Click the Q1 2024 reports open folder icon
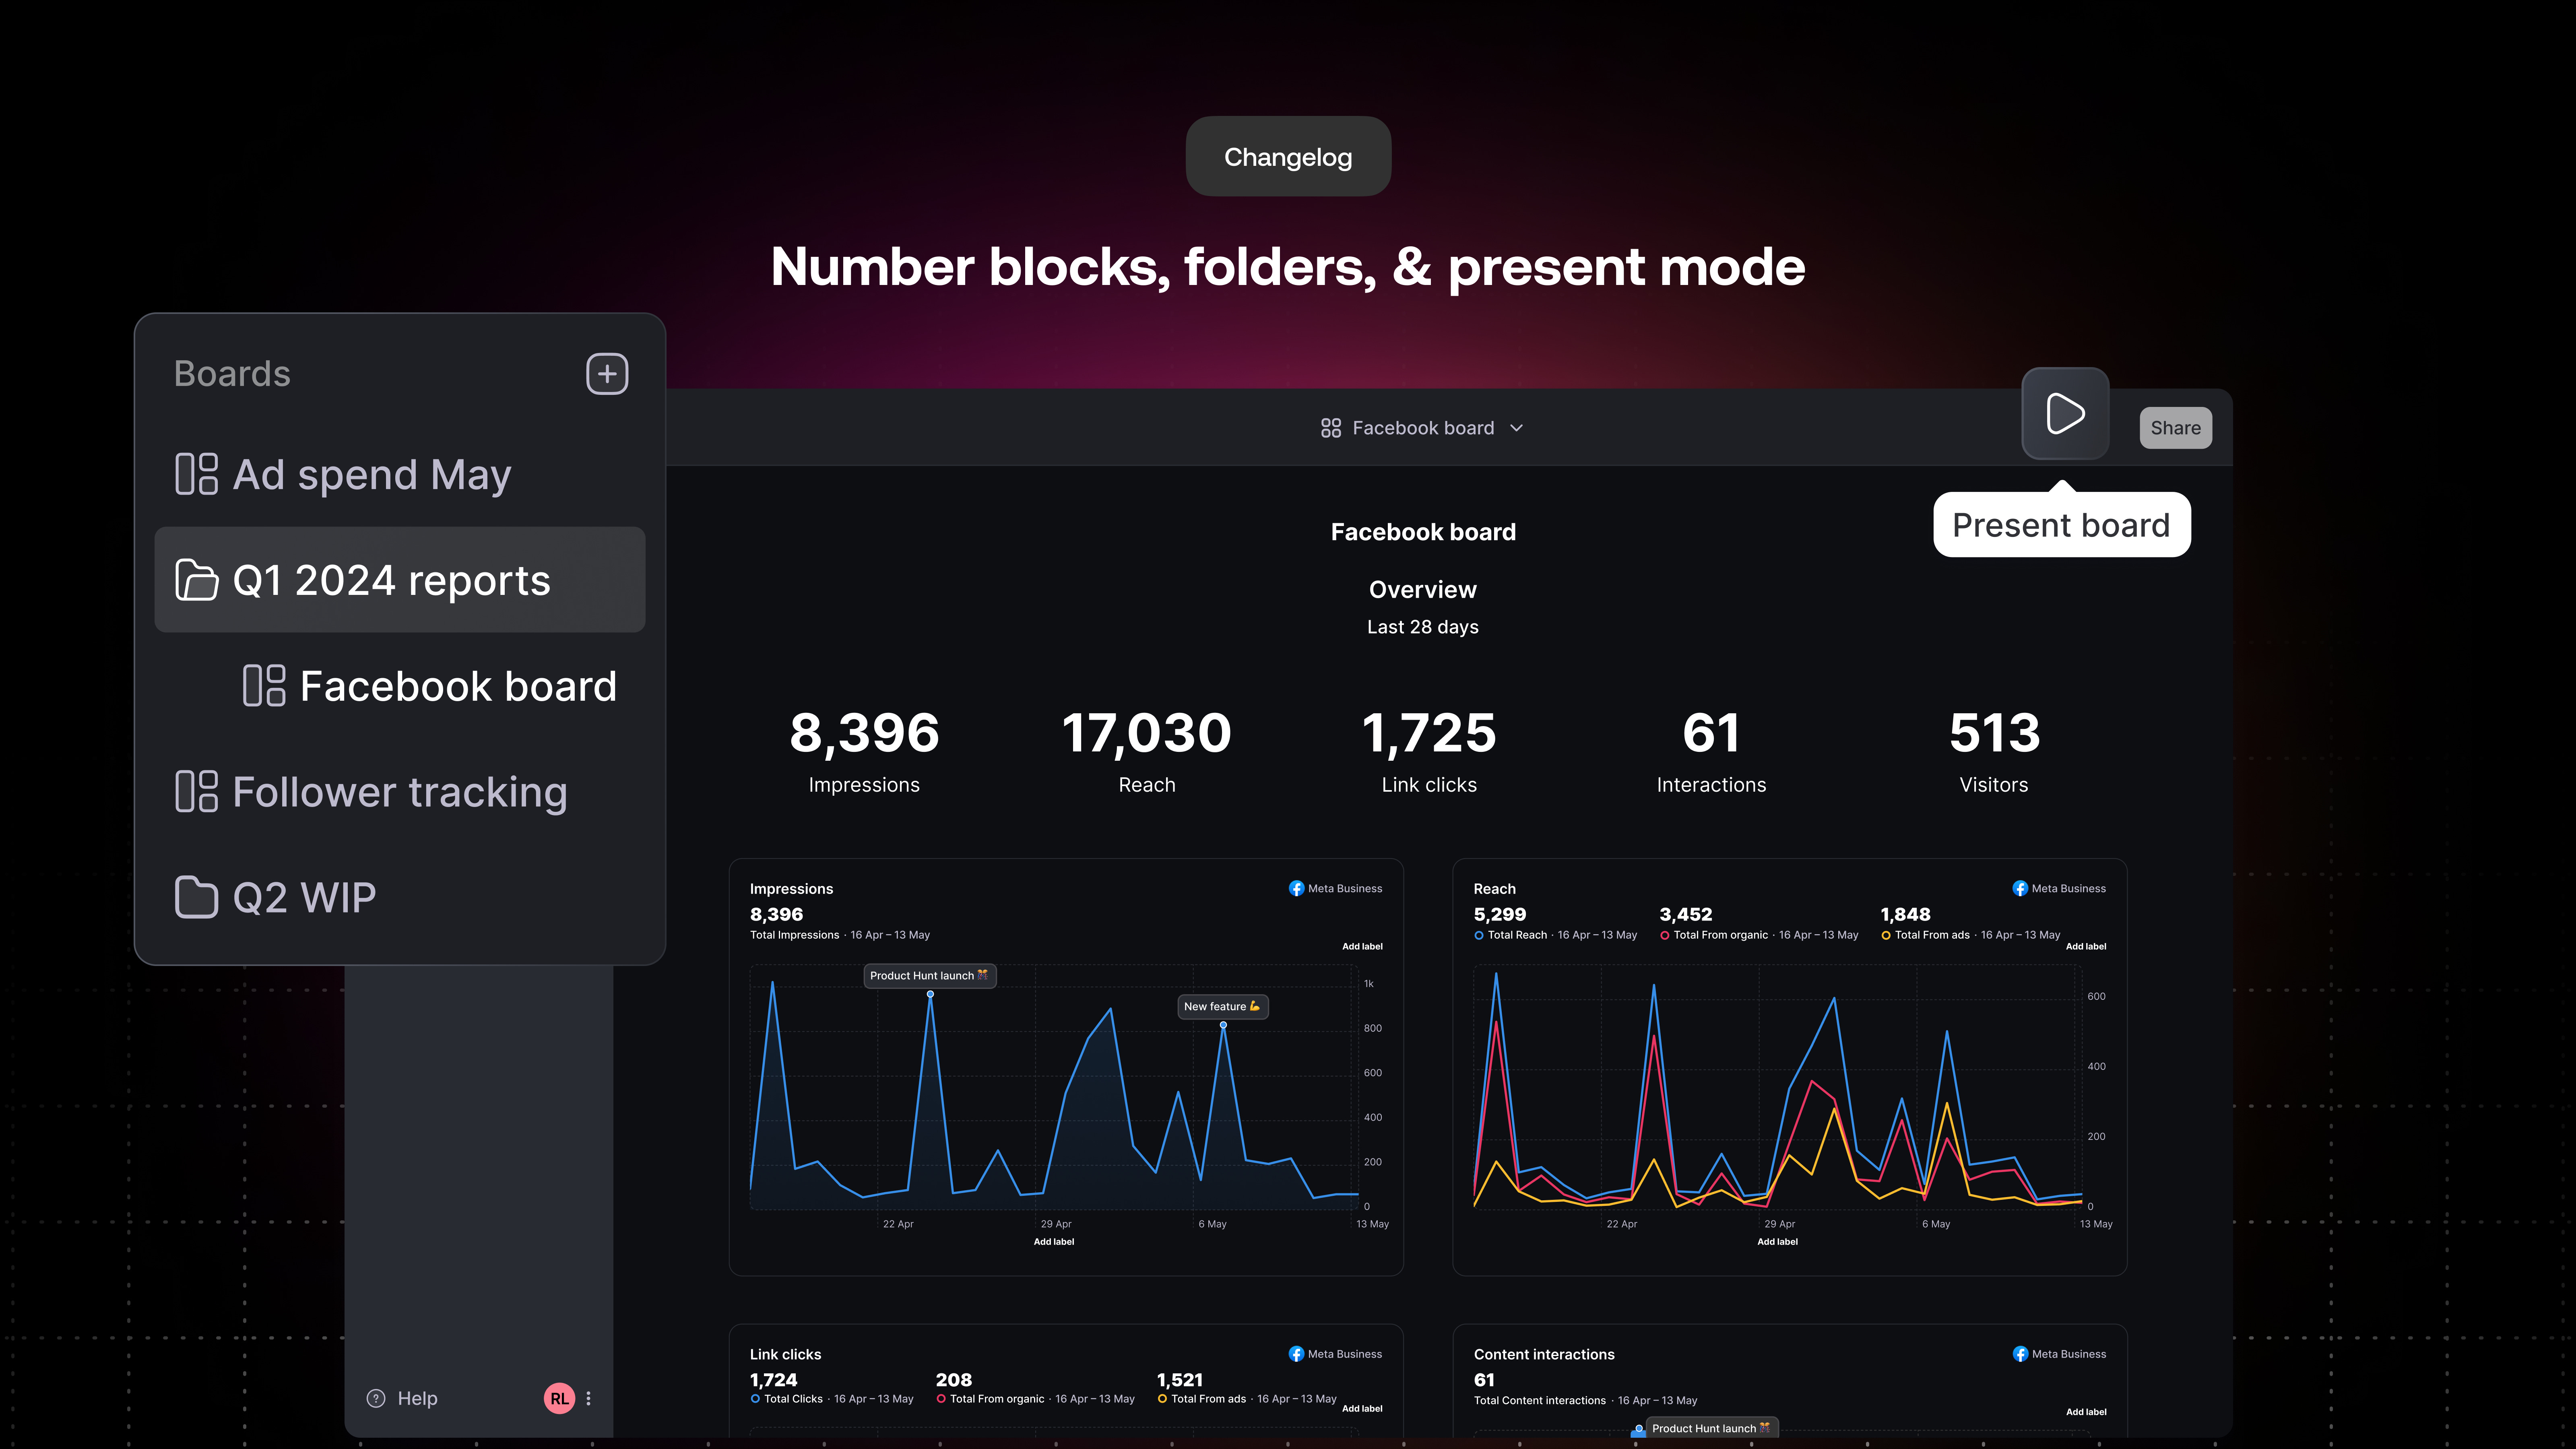 coord(196,580)
